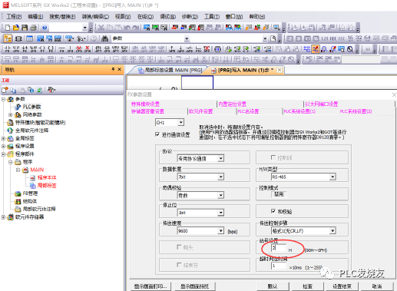The height and width of the screenshot is (291, 397).
Task: Select PLC参数 in the navigation tree
Action: [x=31, y=107]
